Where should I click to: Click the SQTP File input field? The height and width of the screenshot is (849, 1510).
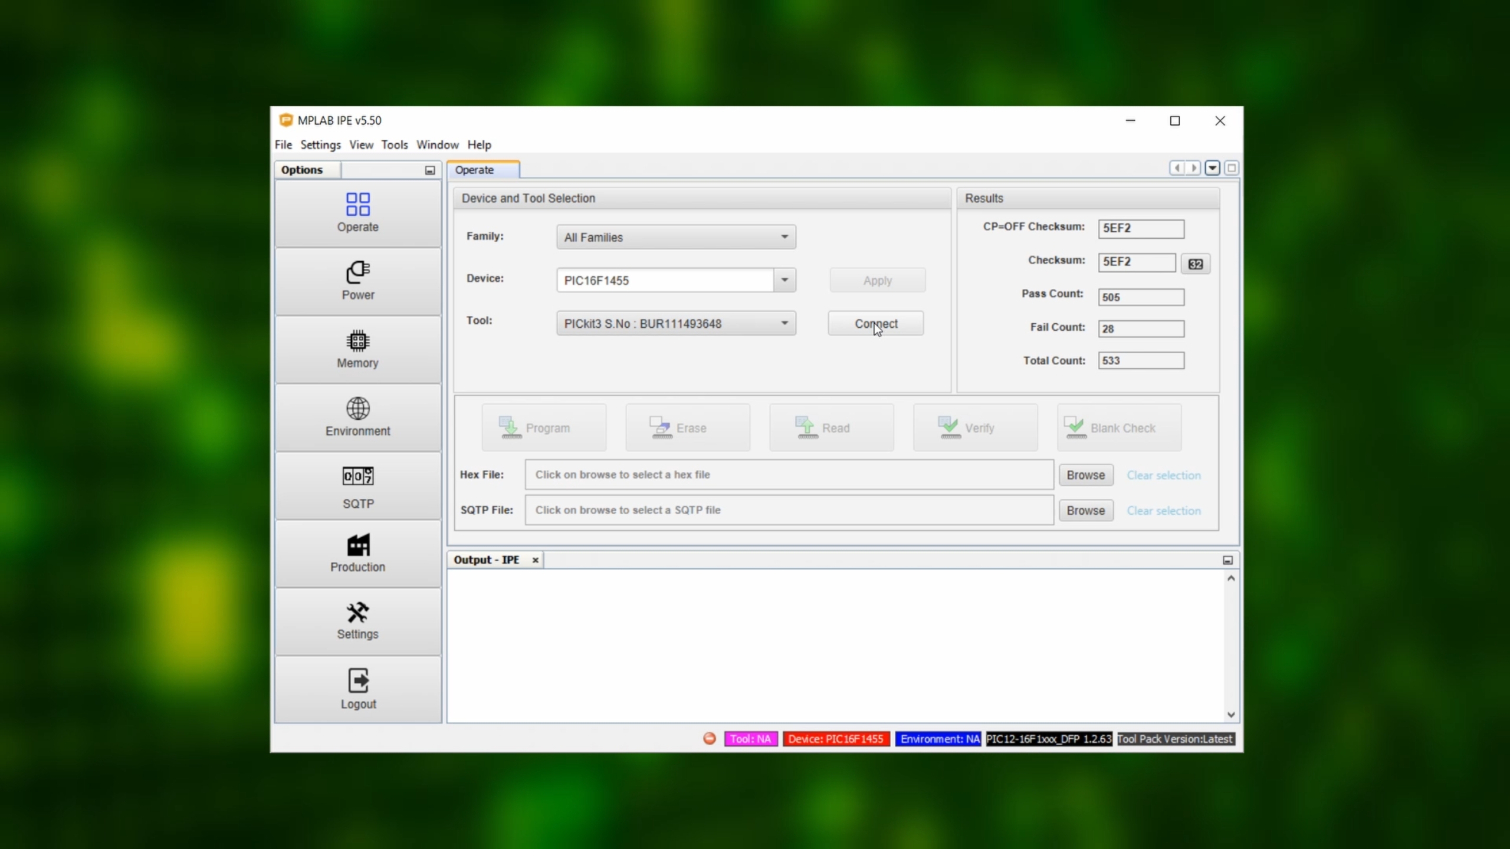[789, 510]
